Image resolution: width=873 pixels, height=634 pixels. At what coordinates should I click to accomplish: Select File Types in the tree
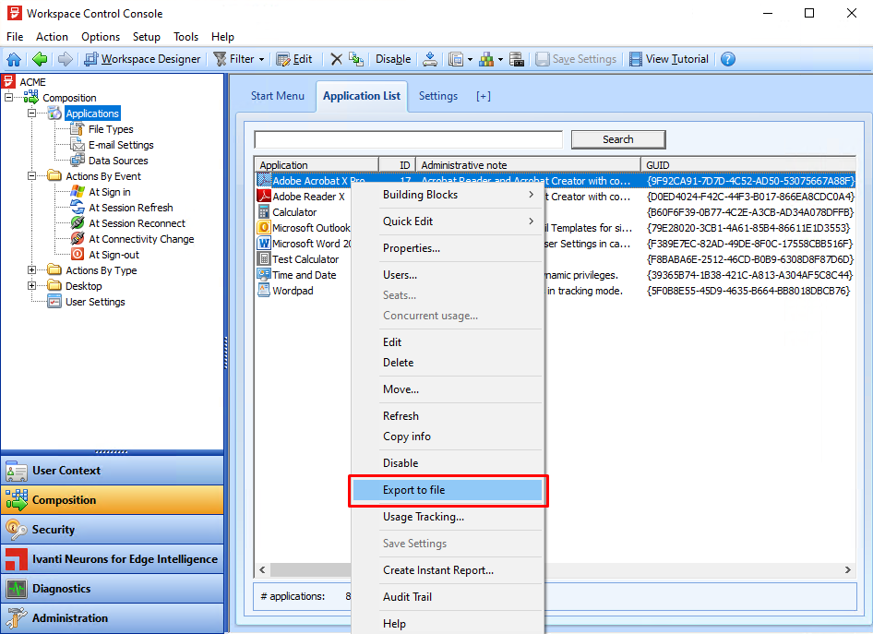point(111,129)
